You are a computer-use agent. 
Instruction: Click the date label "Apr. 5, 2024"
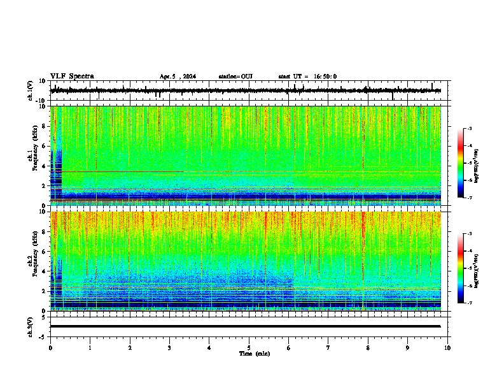178,76
